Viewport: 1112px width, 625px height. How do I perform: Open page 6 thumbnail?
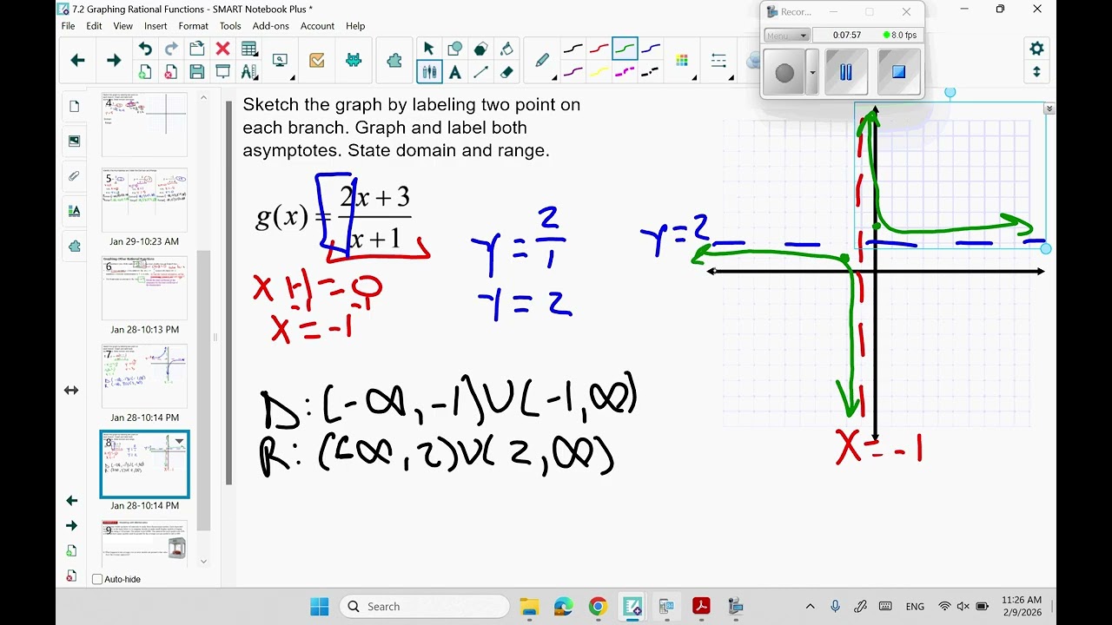tap(144, 289)
